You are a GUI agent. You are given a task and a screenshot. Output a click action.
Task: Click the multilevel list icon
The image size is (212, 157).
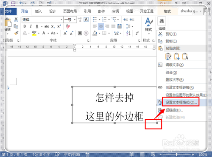[x=114, y=20]
